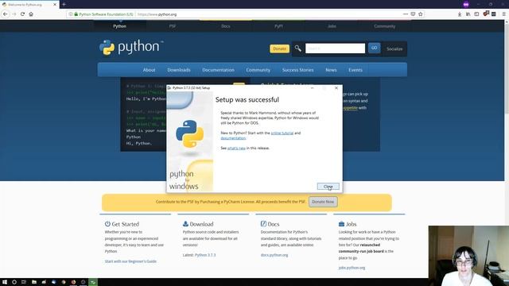
Task: Click the Donate Now button in yellow banner
Action: (x=323, y=202)
